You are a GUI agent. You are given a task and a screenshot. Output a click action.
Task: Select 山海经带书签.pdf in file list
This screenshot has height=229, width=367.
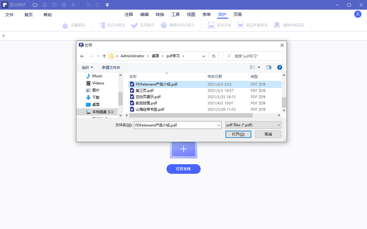point(150,109)
